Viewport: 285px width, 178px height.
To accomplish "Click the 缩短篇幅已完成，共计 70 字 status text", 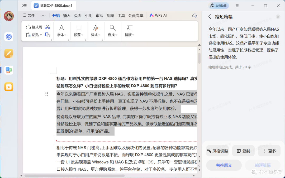I will tap(230, 67).
